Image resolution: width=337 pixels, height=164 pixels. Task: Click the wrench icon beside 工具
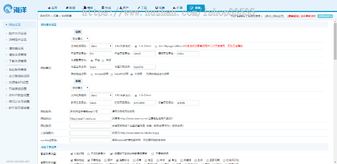[139, 8]
